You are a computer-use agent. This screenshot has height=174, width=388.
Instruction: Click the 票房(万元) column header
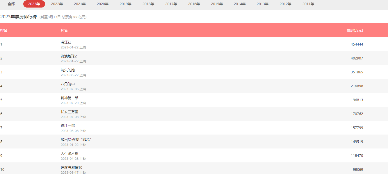click(355, 30)
